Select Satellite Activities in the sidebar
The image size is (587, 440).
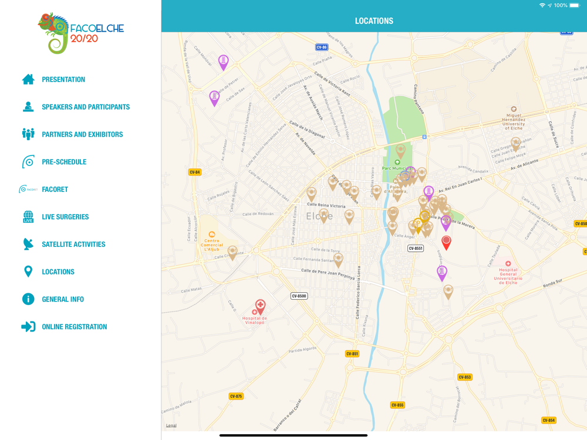click(x=73, y=245)
